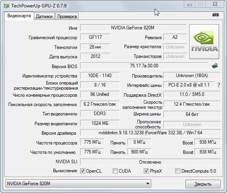The image size is (227, 193).
Task: Click the camera screenshot icon
Action: [216, 15]
